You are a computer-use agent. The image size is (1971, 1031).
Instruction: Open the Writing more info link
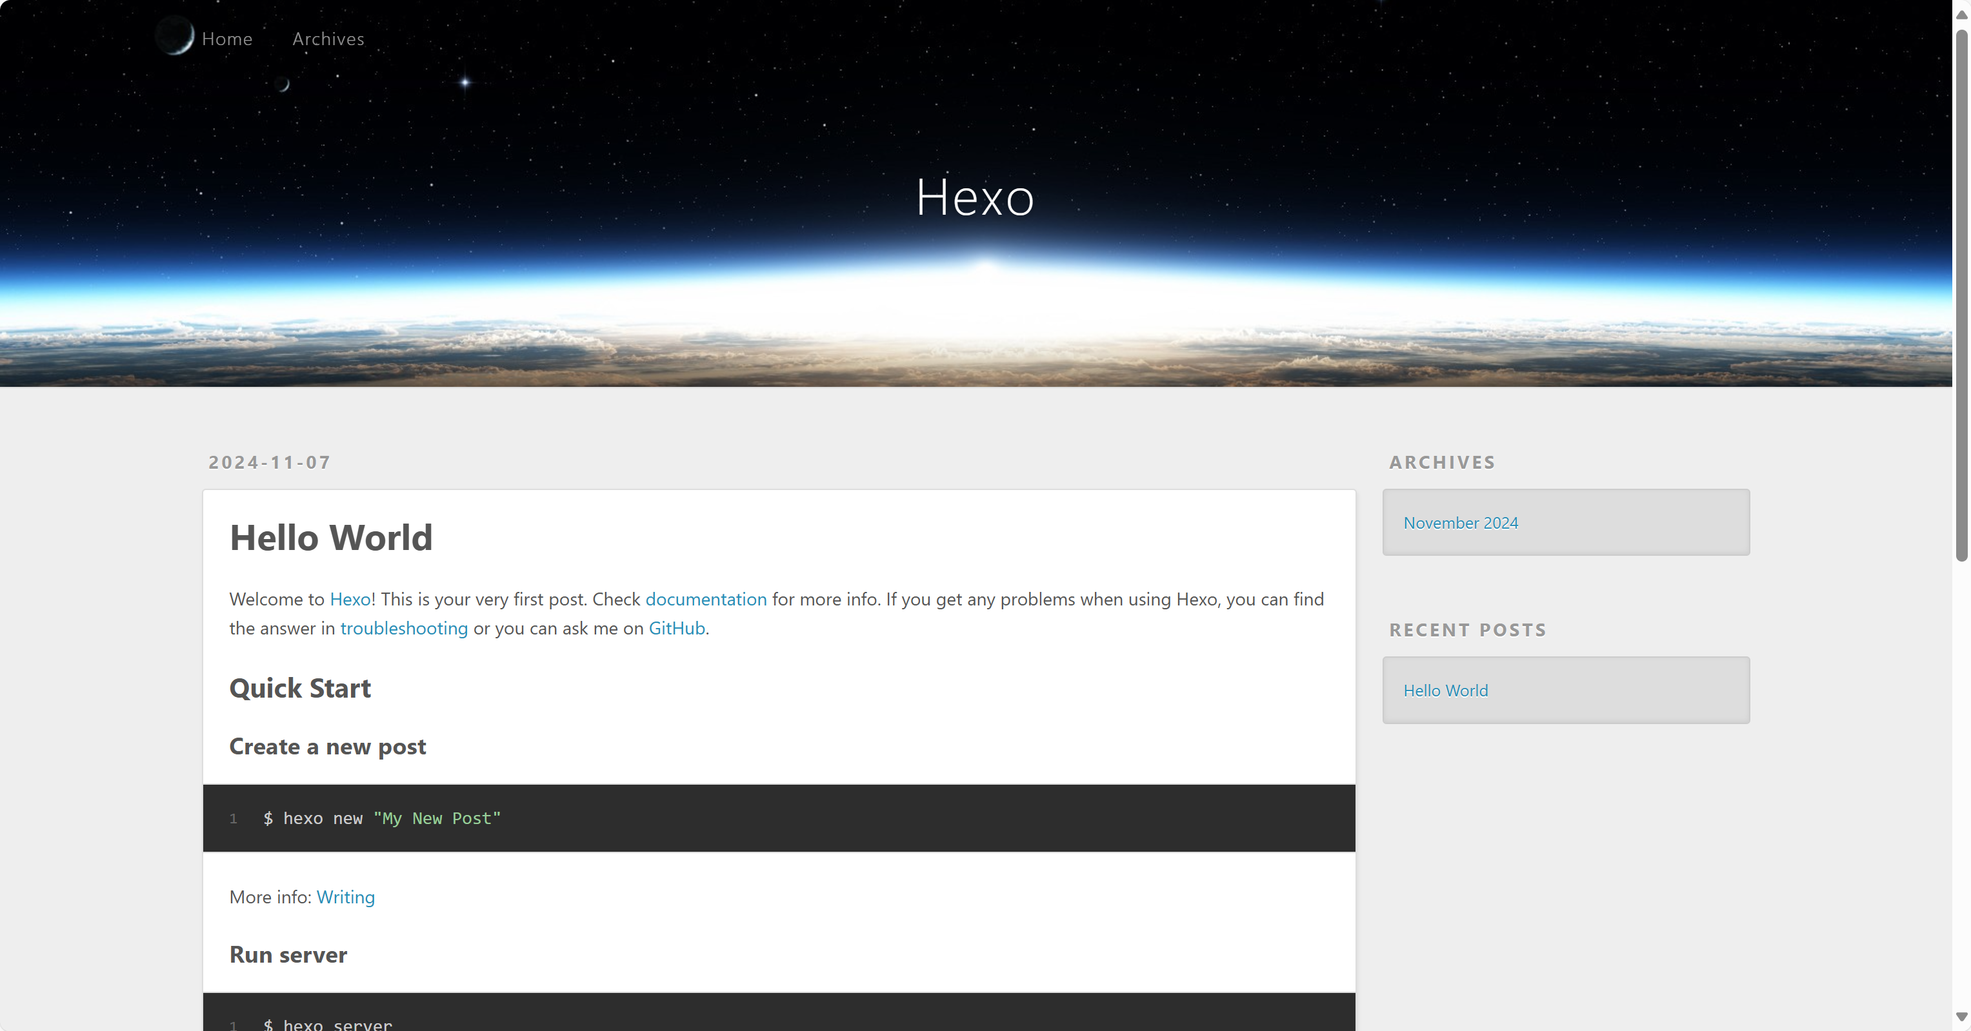[345, 896]
